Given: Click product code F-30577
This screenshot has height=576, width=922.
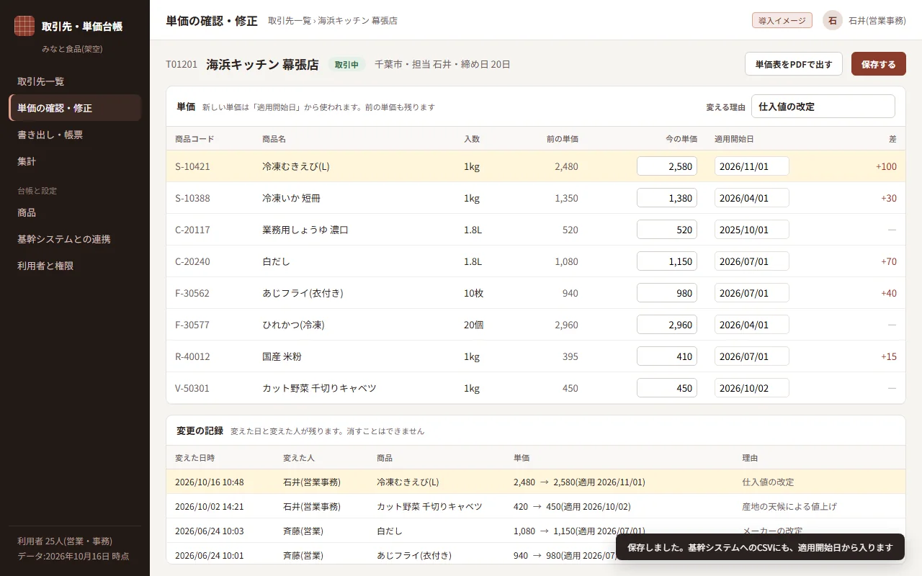Looking at the screenshot, I should click(x=192, y=325).
